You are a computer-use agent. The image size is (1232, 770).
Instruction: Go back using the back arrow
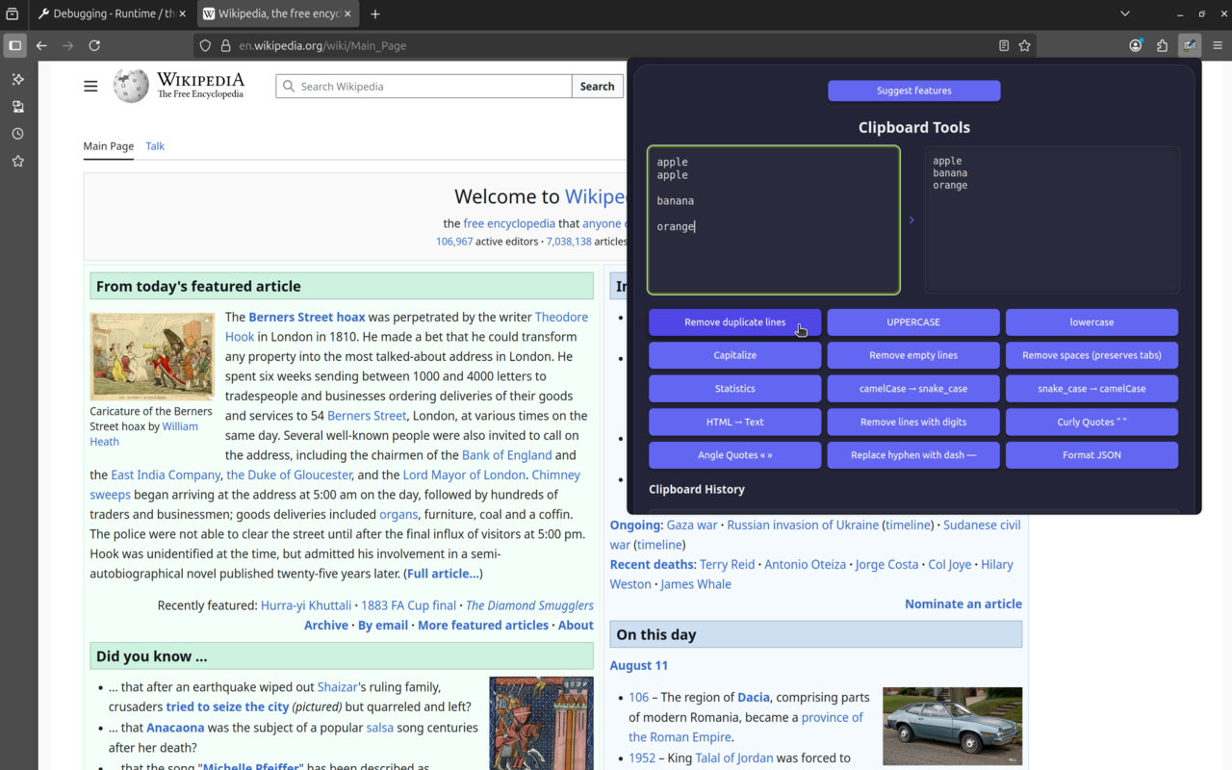coord(41,45)
